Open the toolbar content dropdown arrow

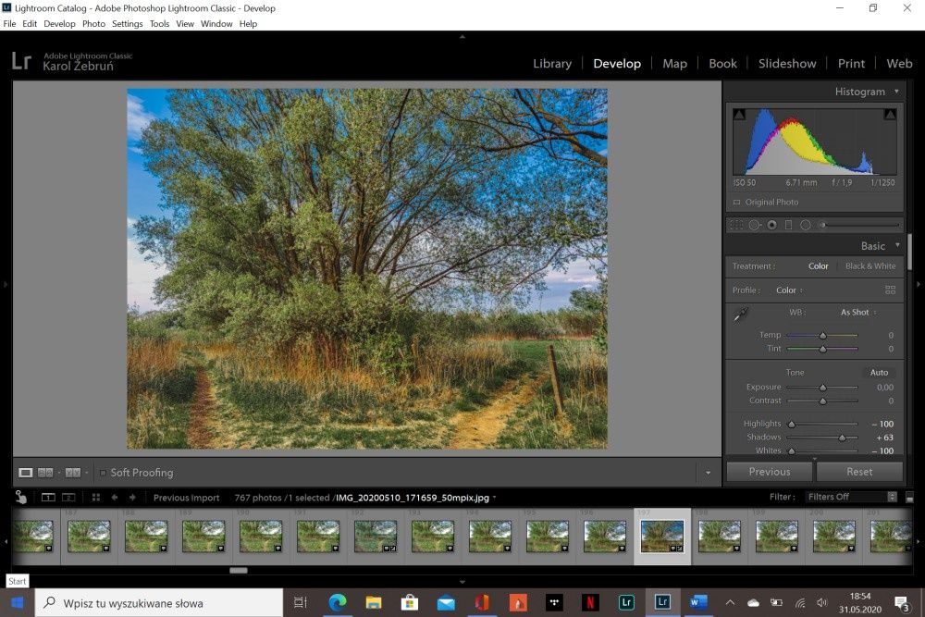pos(708,473)
